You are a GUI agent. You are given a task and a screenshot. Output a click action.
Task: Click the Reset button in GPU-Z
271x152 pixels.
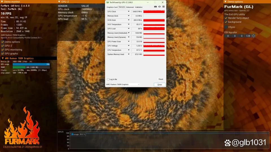pos(161,79)
